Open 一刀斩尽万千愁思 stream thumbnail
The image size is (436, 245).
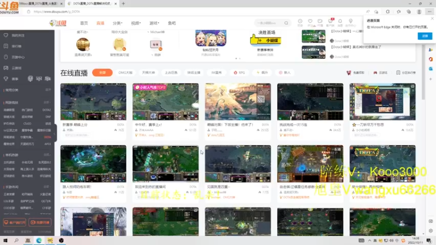(x=383, y=102)
